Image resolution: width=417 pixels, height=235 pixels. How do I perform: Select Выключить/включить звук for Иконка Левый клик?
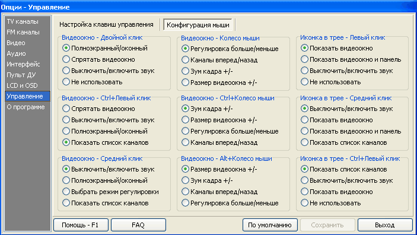coord(347,71)
